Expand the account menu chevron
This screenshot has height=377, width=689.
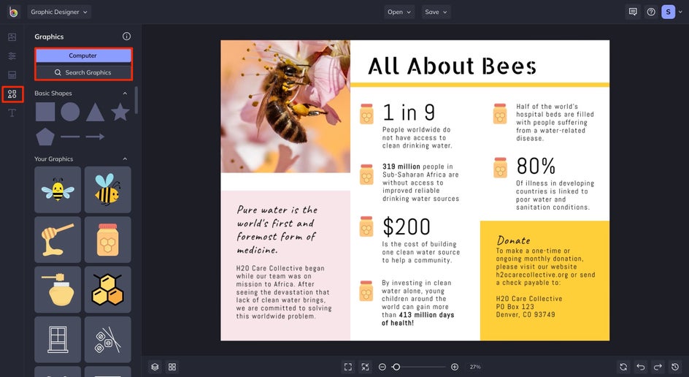click(680, 12)
